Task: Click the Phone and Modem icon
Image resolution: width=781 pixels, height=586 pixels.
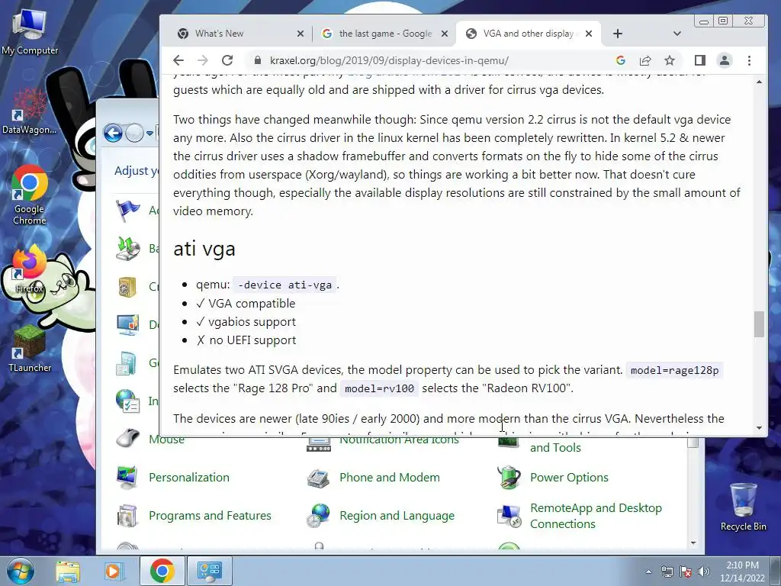Action: 318,478
